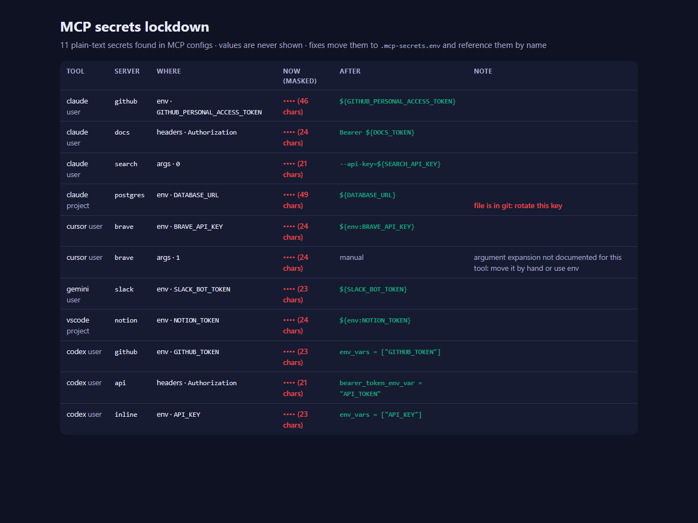Click the "NOW (MASKED)" column header
Viewport: 698px width, 523px height.
[x=300, y=76]
